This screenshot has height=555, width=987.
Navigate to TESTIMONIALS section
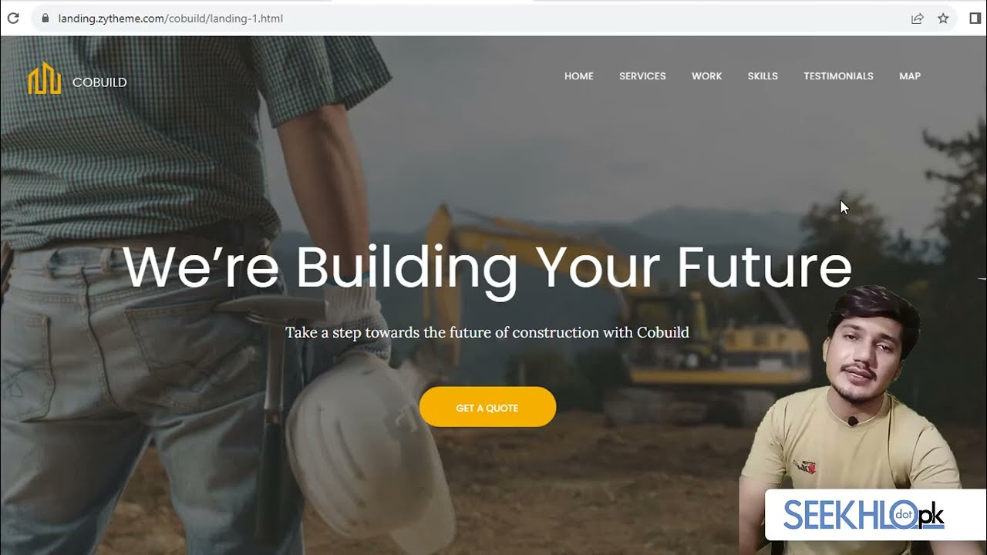point(838,76)
